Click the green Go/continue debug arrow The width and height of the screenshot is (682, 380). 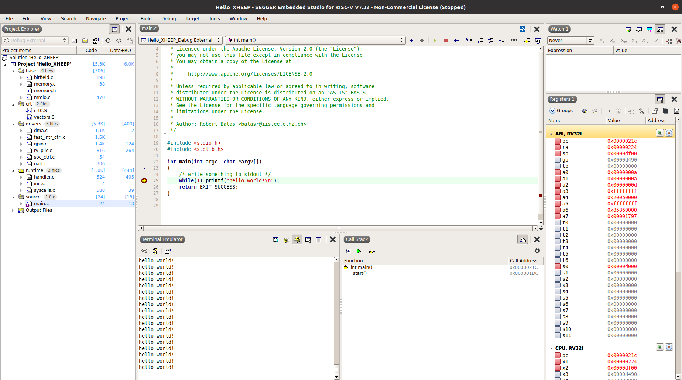pyautogui.click(x=435, y=40)
